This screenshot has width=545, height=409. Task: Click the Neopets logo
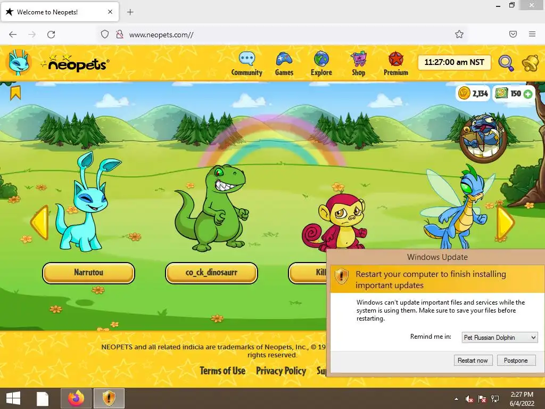point(75,63)
